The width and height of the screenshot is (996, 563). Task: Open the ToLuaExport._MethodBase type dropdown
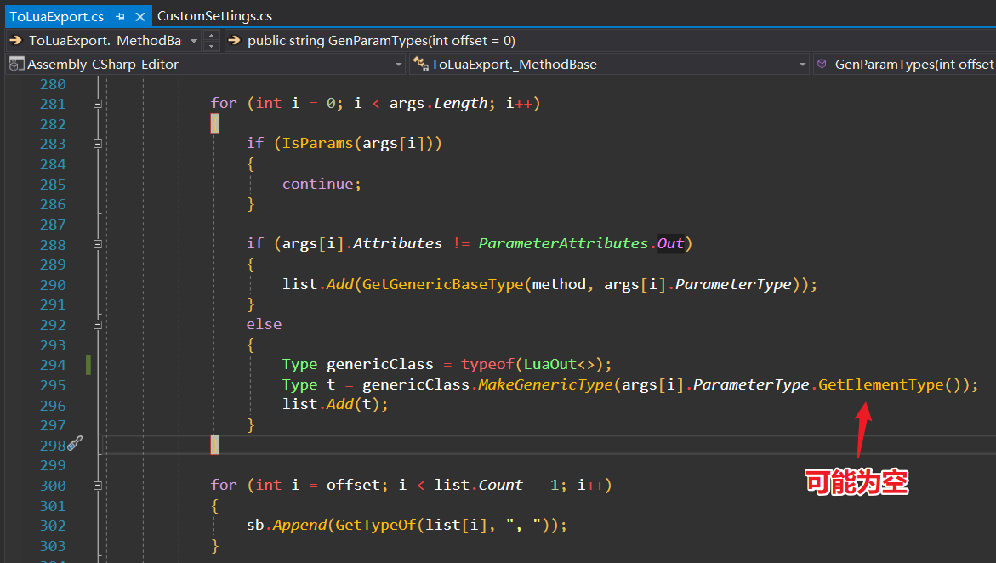pos(802,64)
